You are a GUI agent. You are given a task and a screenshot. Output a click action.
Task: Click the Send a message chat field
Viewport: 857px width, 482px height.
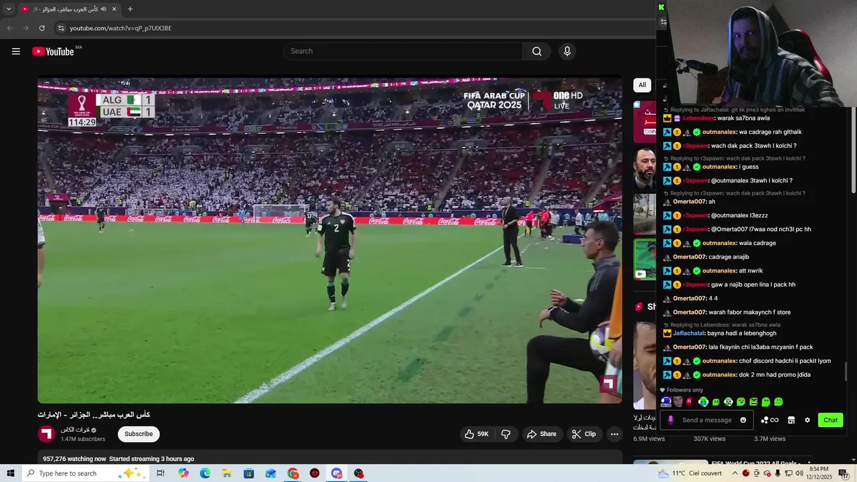coord(707,420)
